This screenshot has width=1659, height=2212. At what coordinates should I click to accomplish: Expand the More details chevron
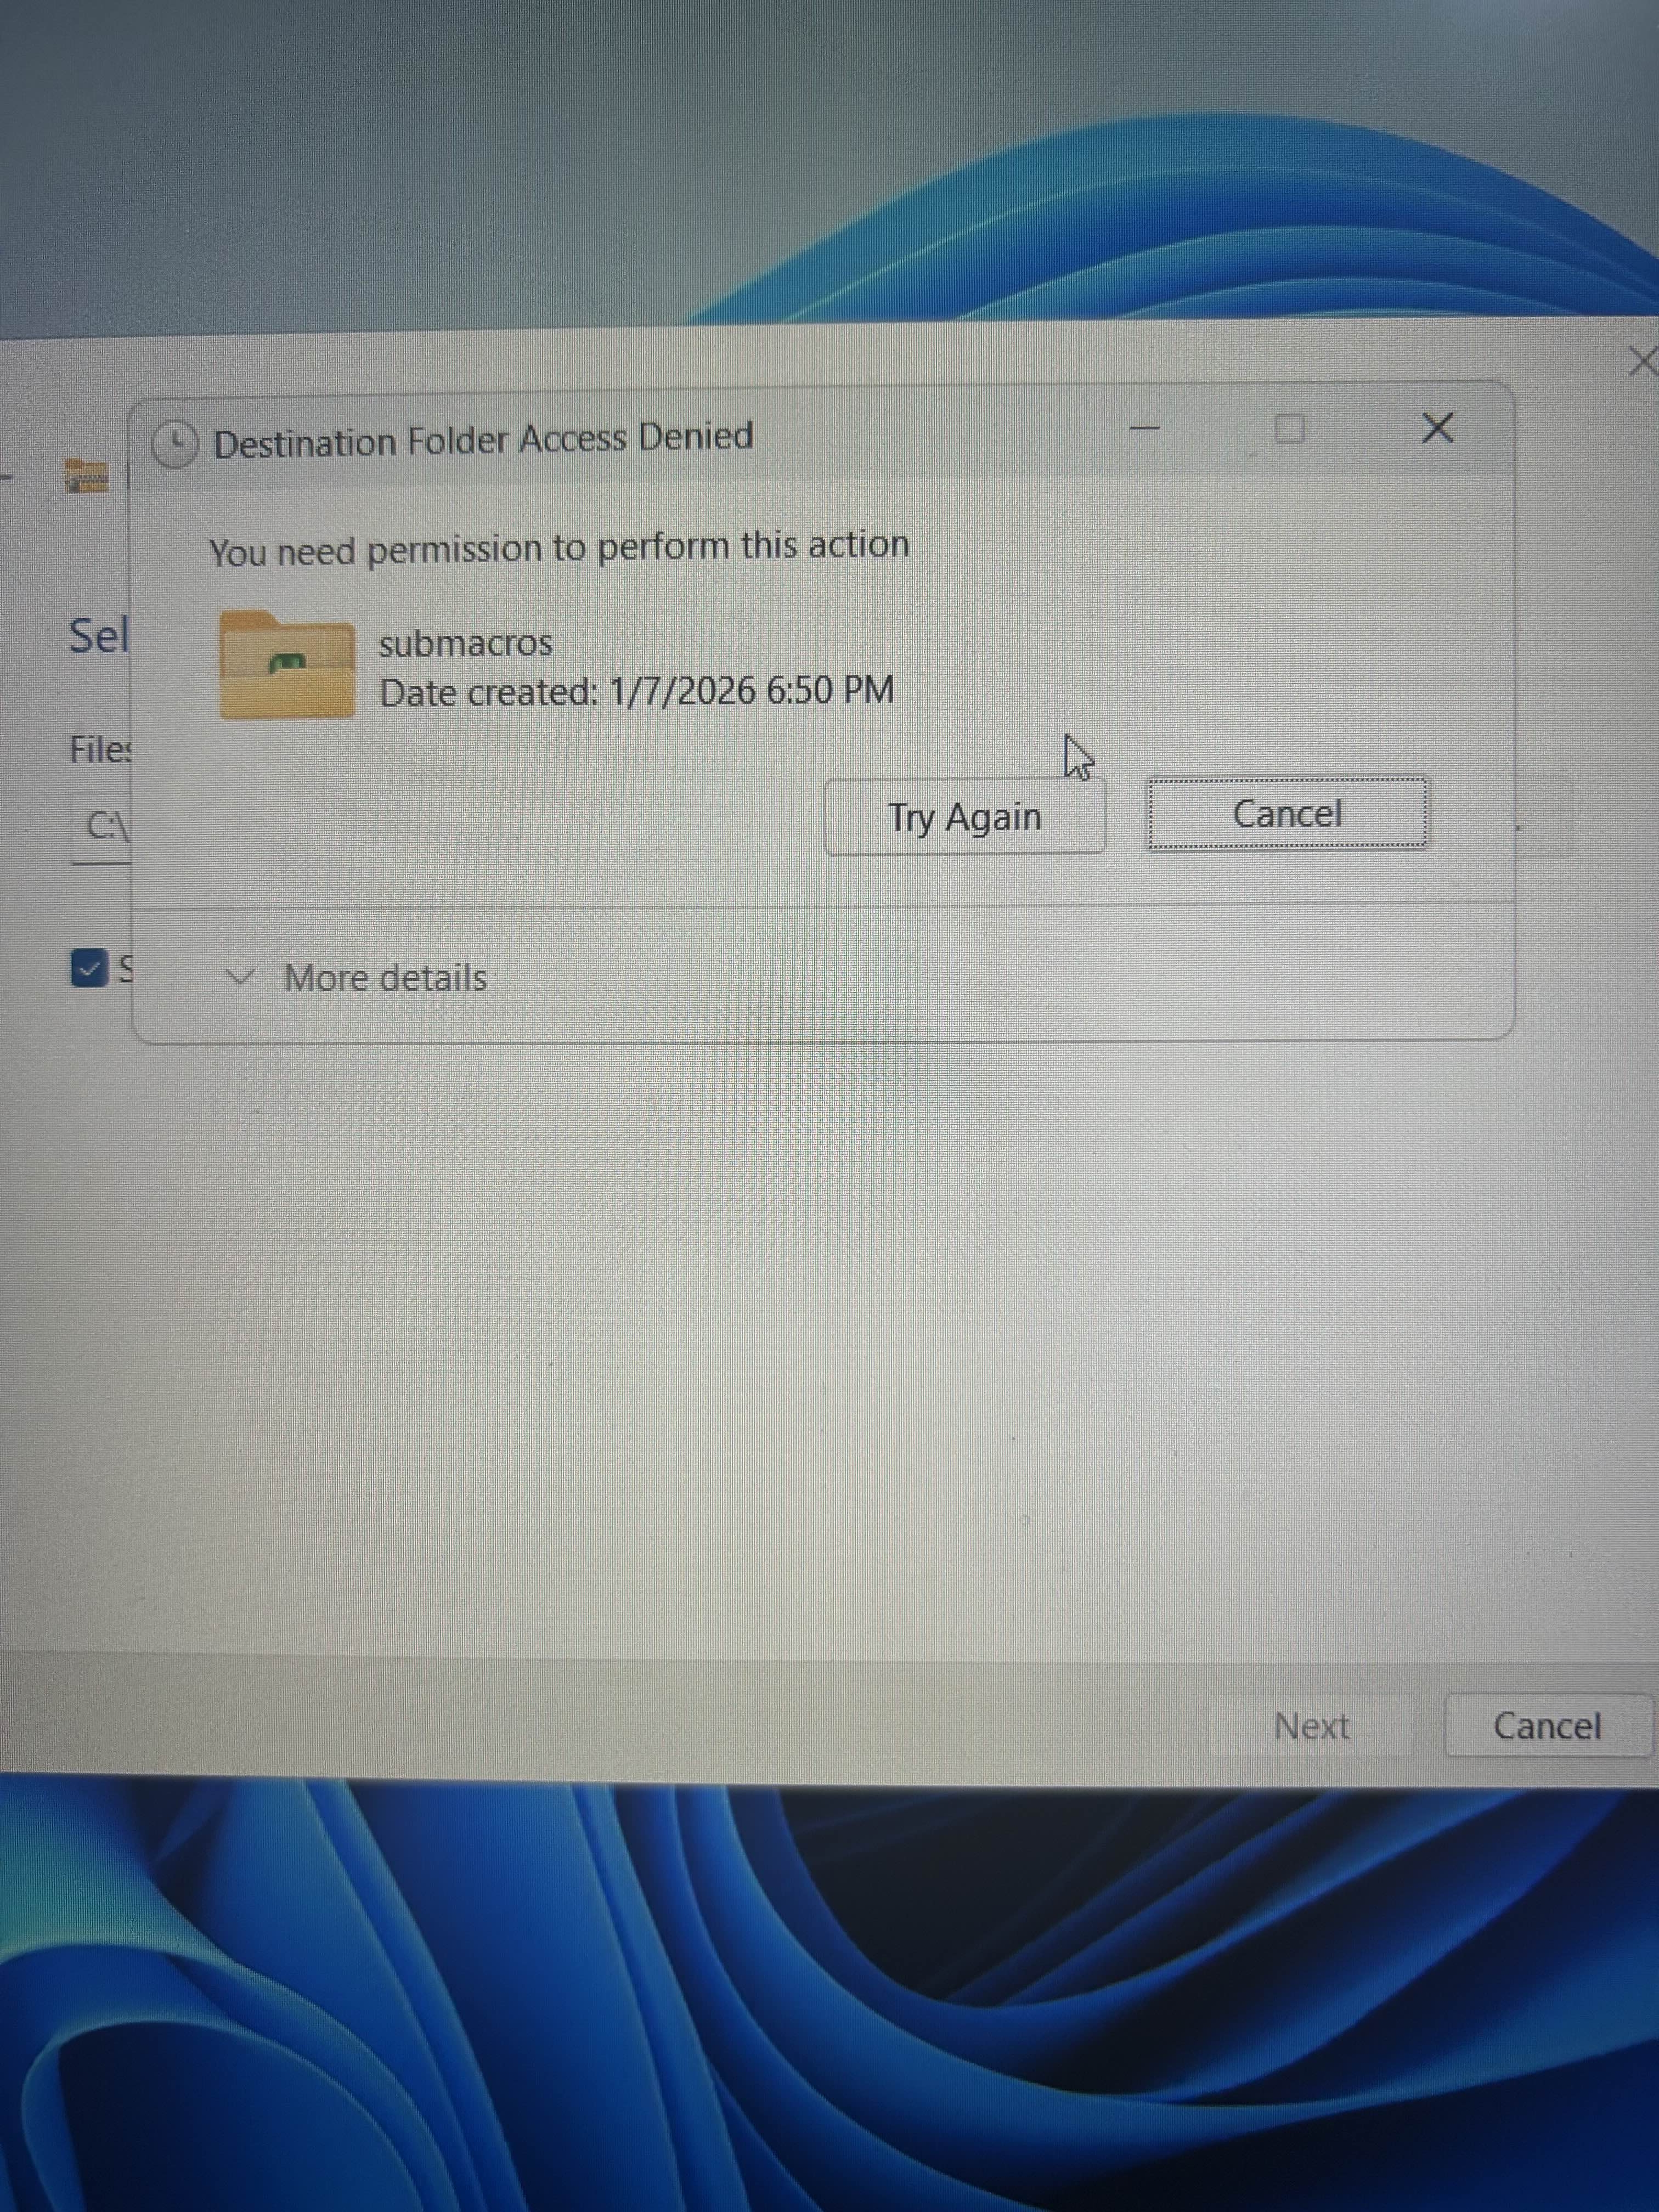click(240, 976)
